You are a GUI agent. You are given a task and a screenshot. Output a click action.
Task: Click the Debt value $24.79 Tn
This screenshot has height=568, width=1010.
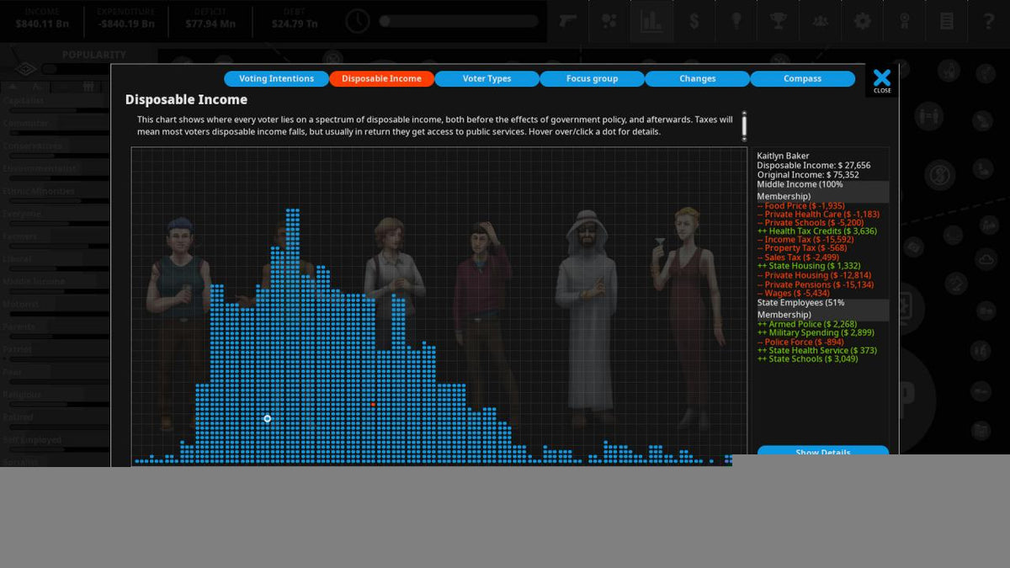pyautogui.click(x=295, y=24)
